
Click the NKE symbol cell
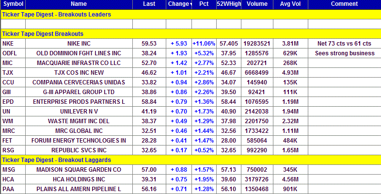pyautogui.click(x=13, y=44)
